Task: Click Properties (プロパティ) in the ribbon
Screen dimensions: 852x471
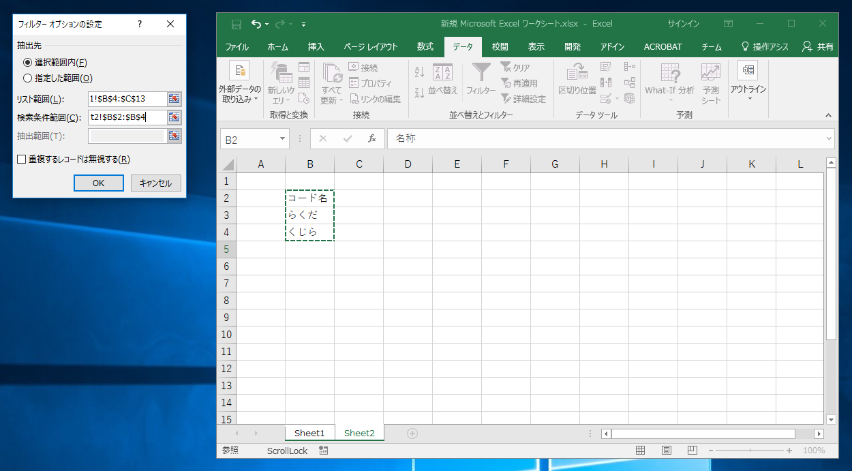Action: (370, 83)
